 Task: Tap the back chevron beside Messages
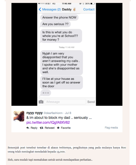pos(40,9)
